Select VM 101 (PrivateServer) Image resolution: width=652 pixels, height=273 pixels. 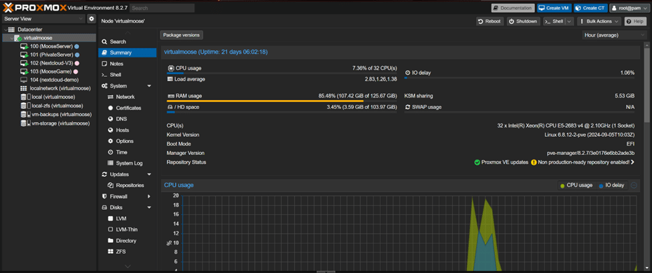[x=51, y=55]
